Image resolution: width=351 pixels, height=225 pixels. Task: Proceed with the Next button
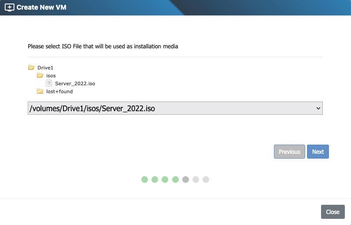click(318, 152)
